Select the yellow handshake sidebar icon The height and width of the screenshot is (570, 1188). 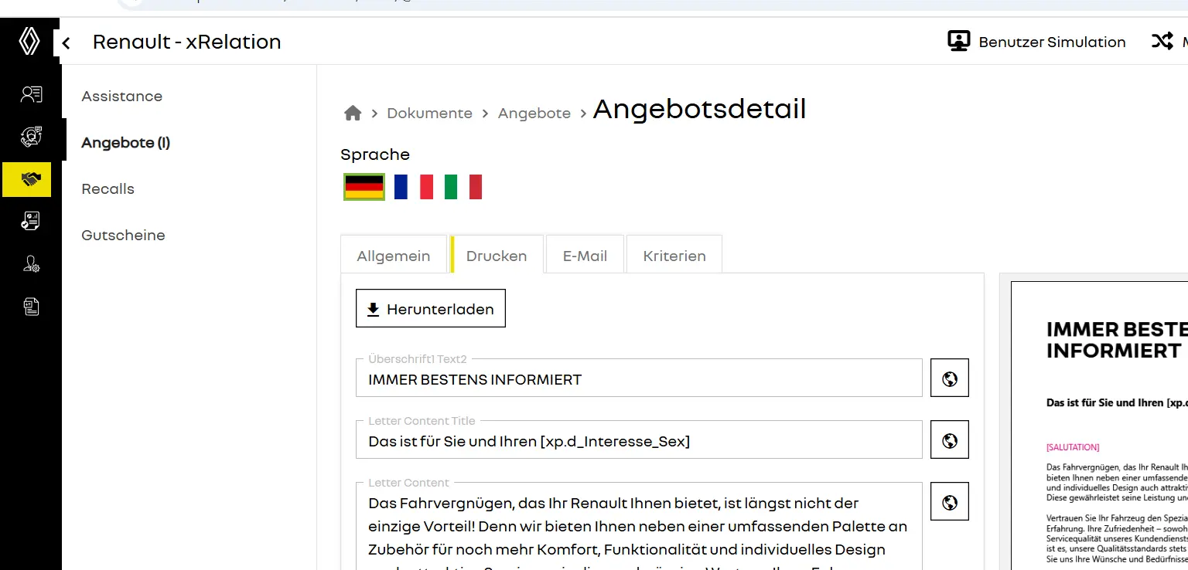point(27,179)
